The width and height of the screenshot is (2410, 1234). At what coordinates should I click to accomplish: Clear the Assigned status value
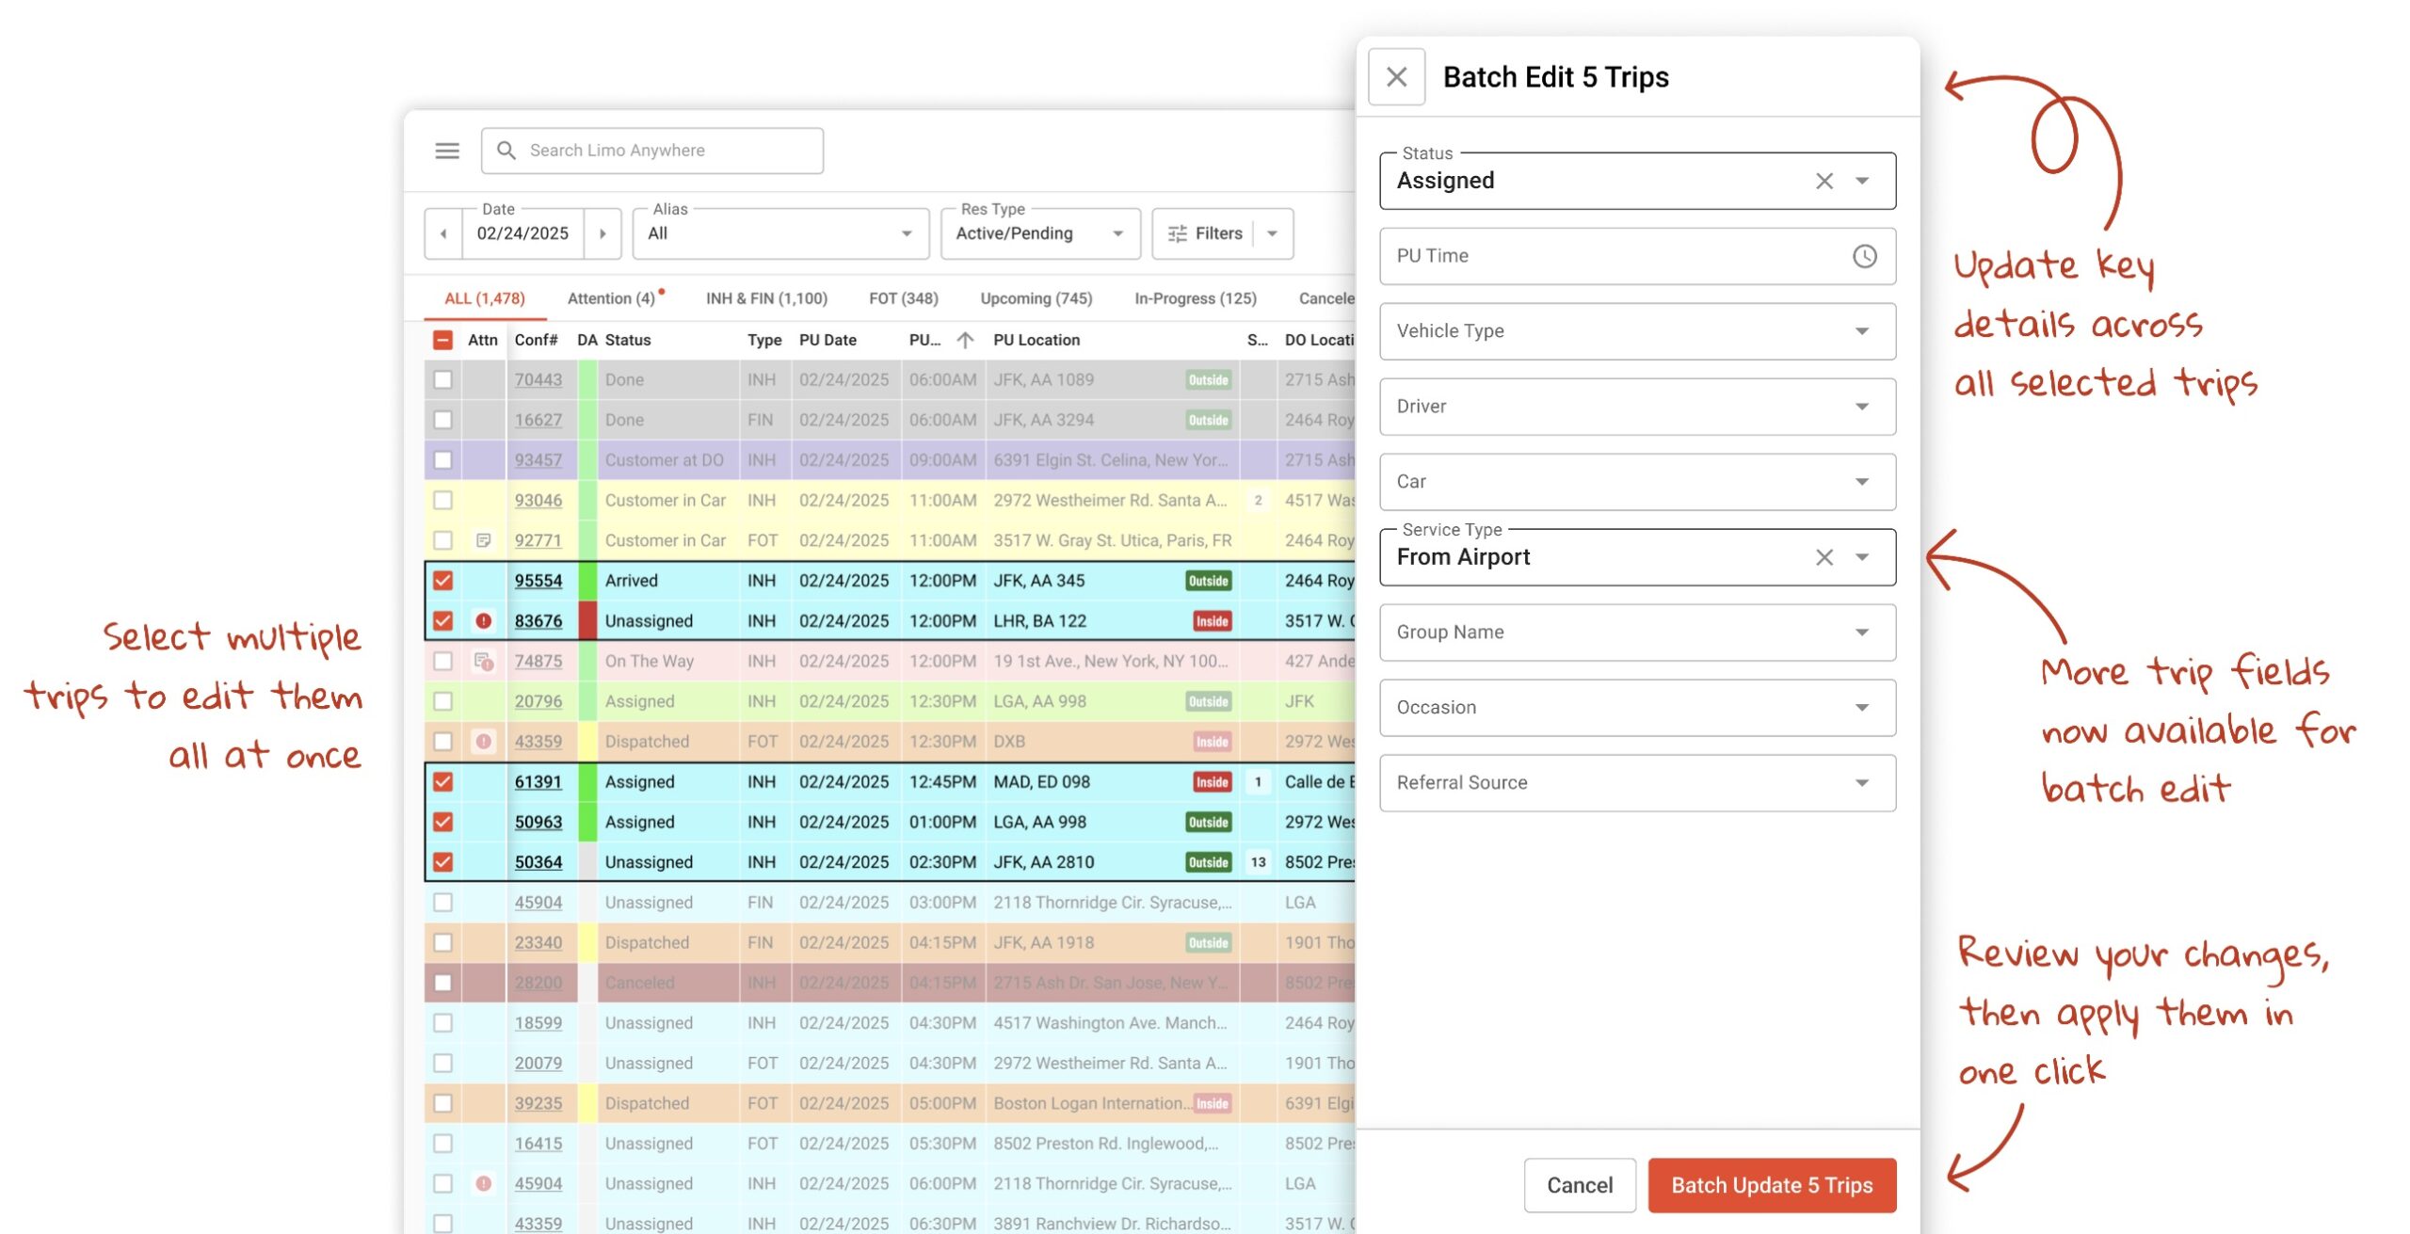click(1824, 181)
